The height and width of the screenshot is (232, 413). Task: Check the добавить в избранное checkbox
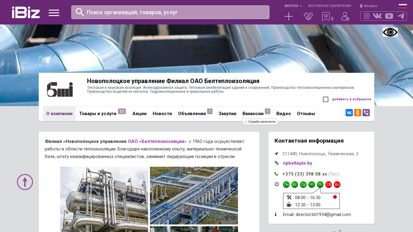[326, 99]
